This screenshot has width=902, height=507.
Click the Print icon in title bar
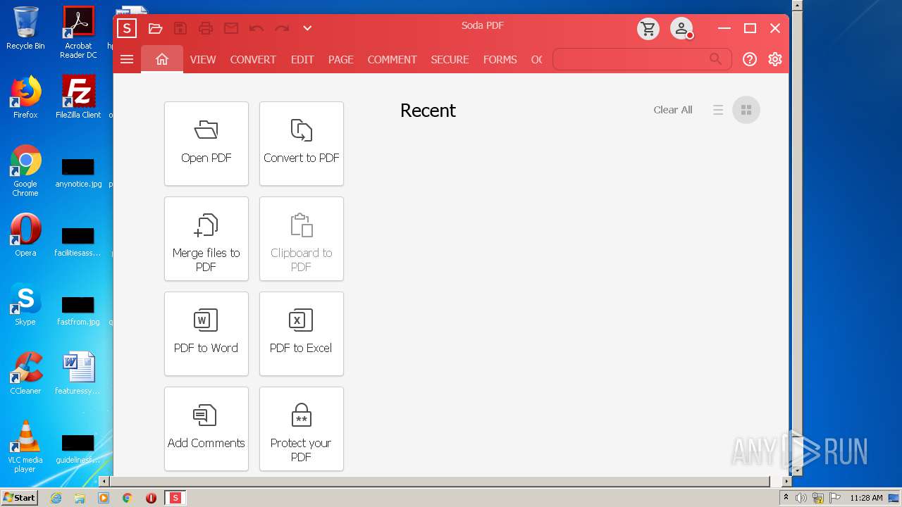coord(206,28)
